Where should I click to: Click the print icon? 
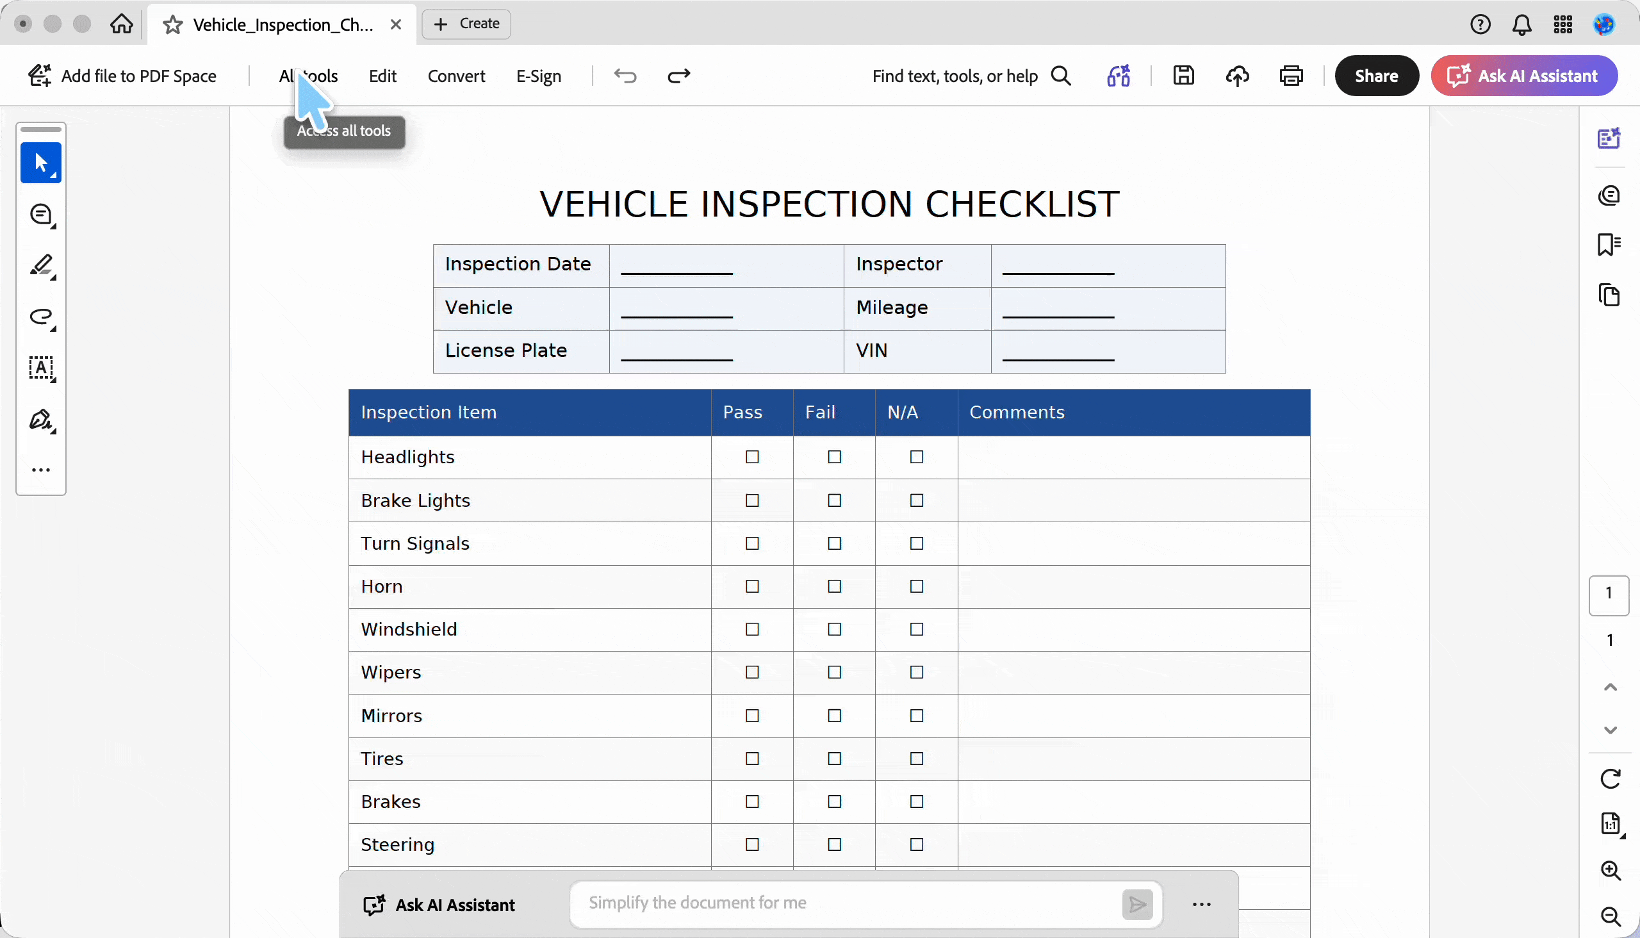[1291, 76]
